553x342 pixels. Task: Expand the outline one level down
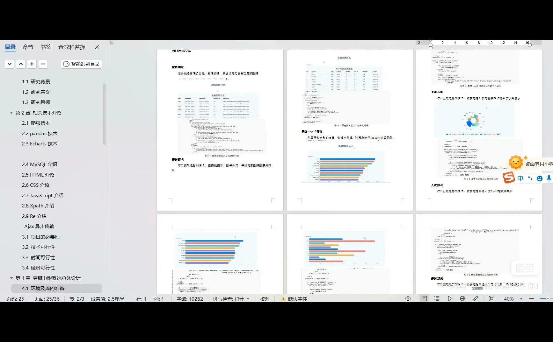(x=10, y=64)
